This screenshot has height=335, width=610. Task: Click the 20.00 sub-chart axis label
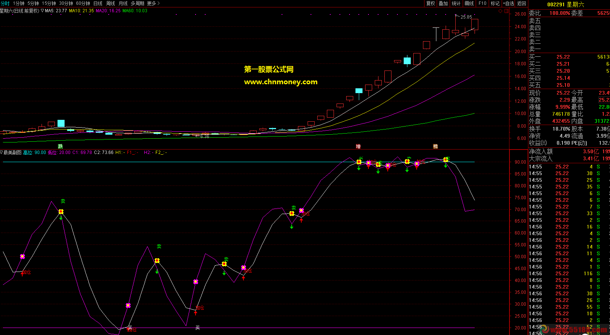coord(520,328)
